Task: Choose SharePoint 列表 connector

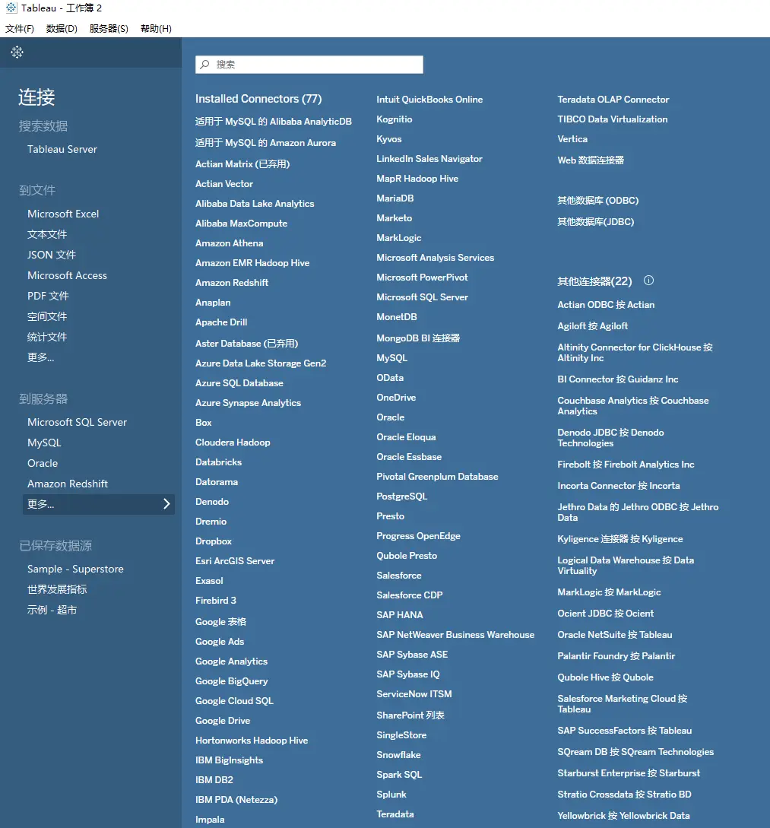Action: (410, 715)
